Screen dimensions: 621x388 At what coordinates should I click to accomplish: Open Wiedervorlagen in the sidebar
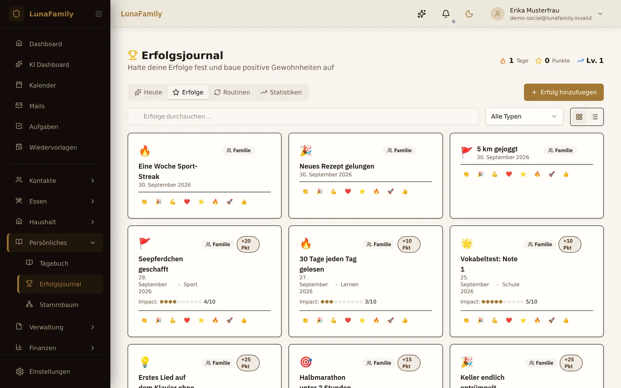[x=55, y=147]
